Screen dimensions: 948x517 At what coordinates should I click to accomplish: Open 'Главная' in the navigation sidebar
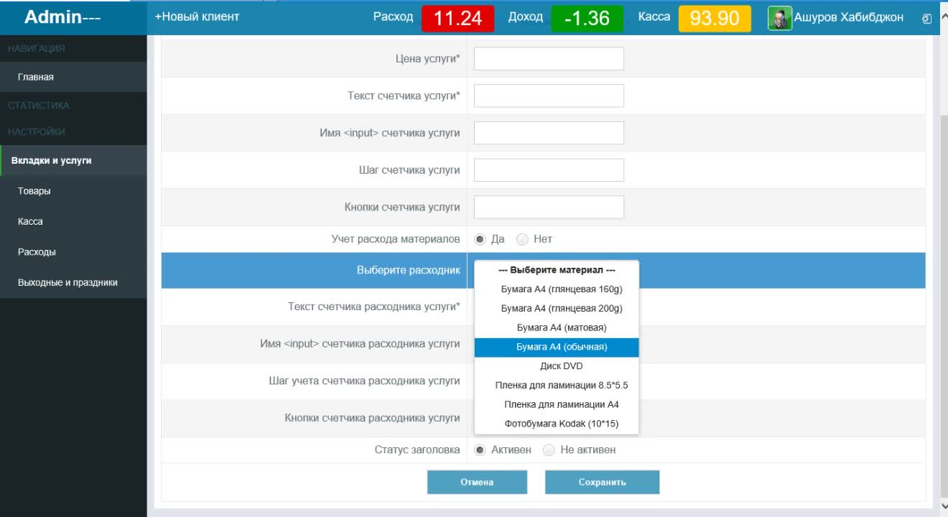pyautogui.click(x=36, y=77)
